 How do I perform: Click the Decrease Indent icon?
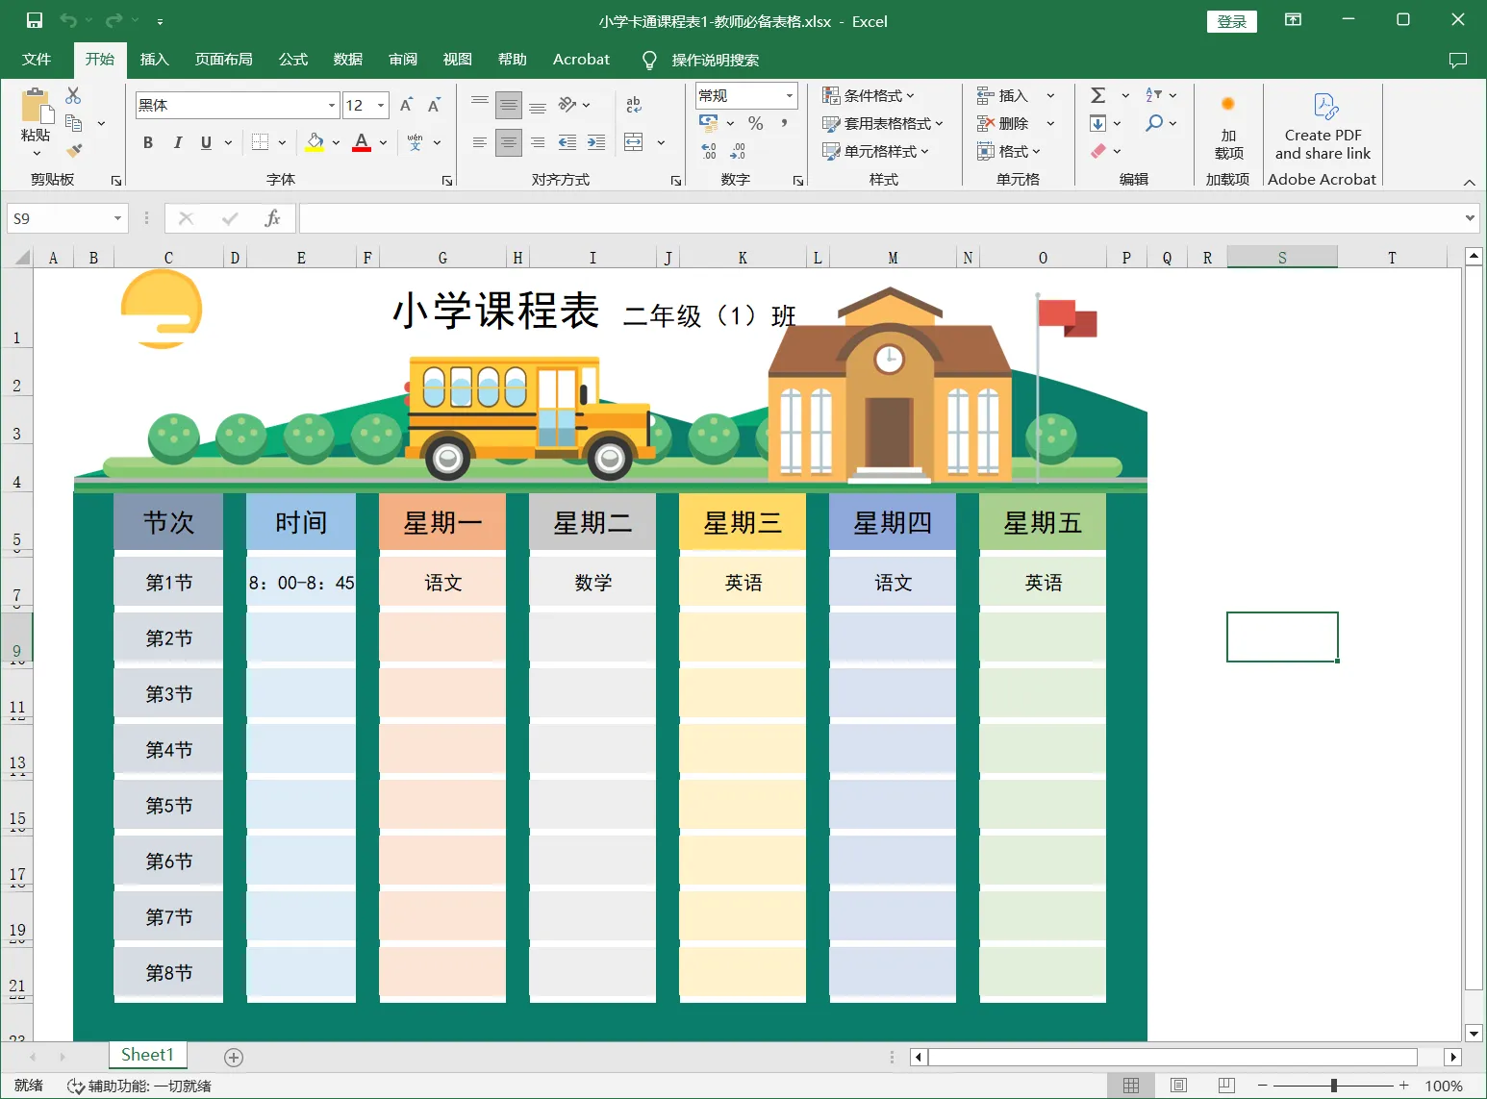click(x=567, y=142)
